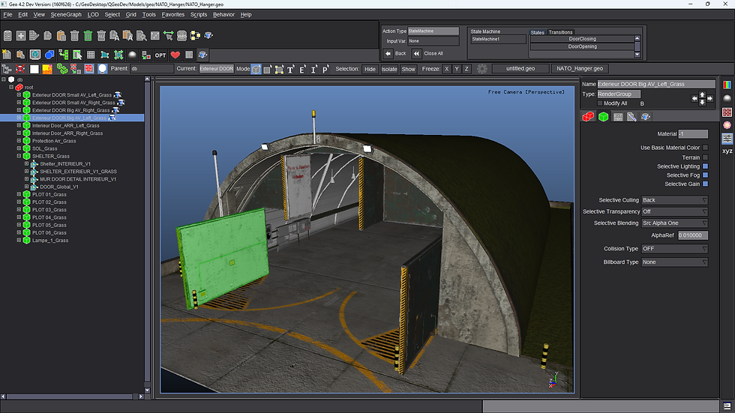Viewport: 735px width, 413px height.
Task: Click the OPT toolbar icon
Action: click(x=160, y=55)
